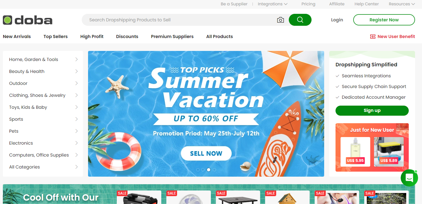Click the doba logo
This screenshot has width=422, height=204.
pyautogui.click(x=28, y=20)
